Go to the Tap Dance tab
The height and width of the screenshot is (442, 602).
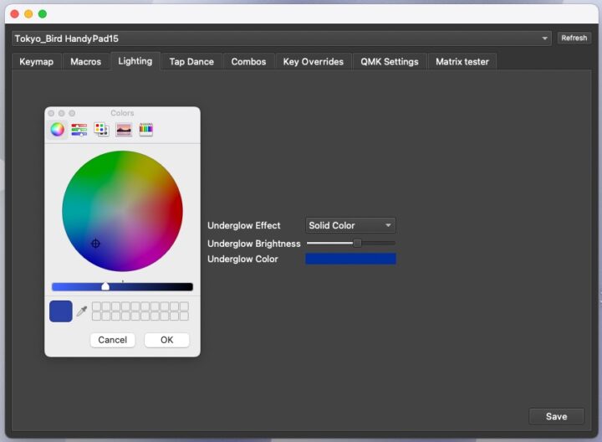click(191, 62)
